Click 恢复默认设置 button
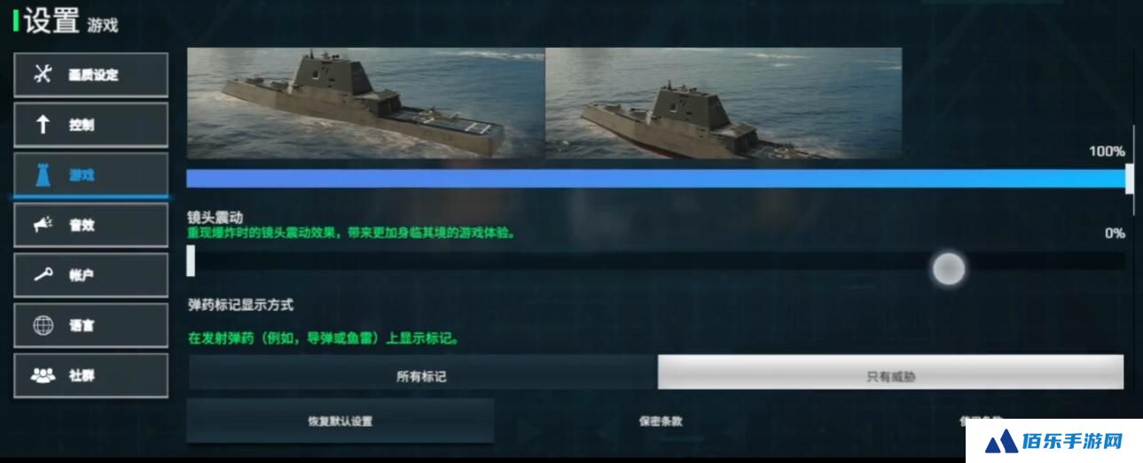The height and width of the screenshot is (463, 1143). tap(340, 421)
